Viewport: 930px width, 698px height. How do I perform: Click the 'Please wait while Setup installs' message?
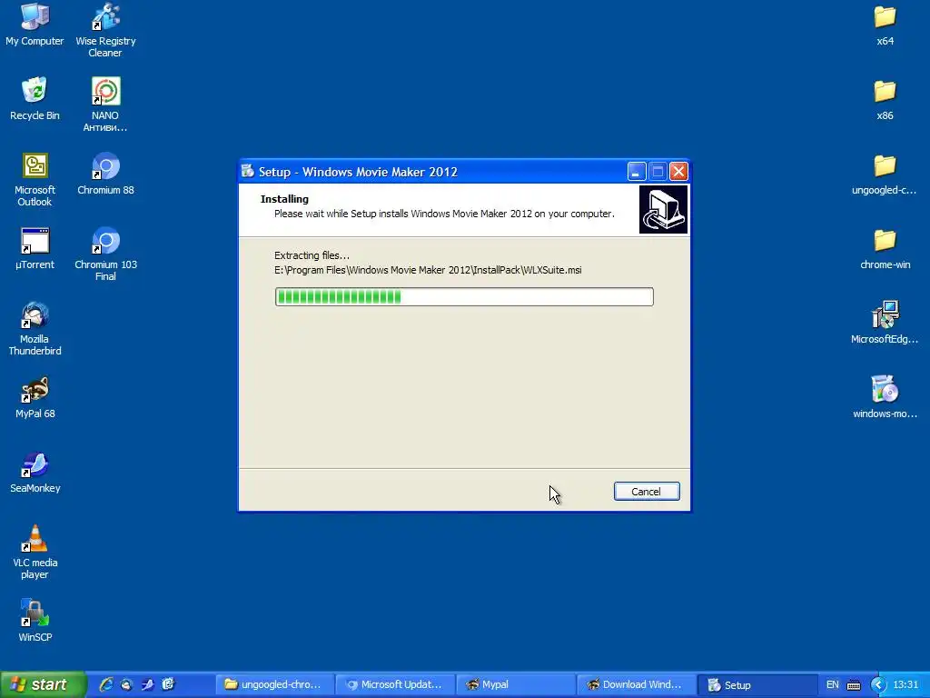(444, 214)
